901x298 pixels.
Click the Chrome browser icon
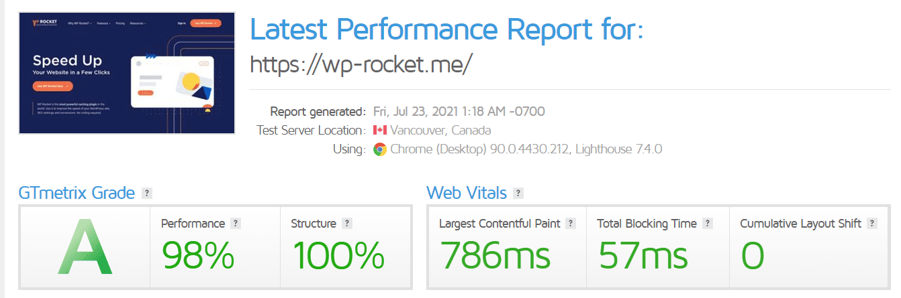(379, 149)
